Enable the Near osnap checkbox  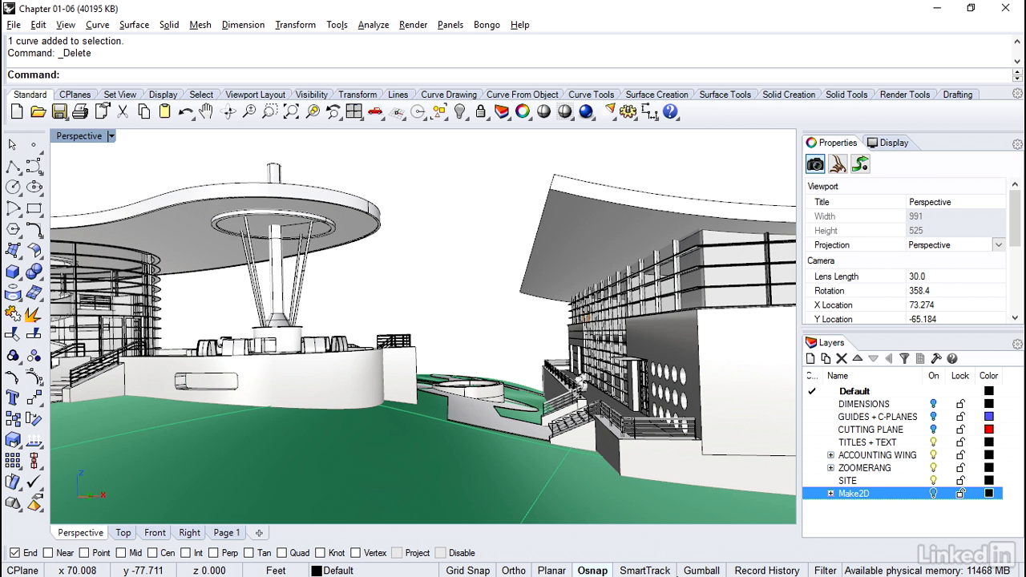pos(48,553)
